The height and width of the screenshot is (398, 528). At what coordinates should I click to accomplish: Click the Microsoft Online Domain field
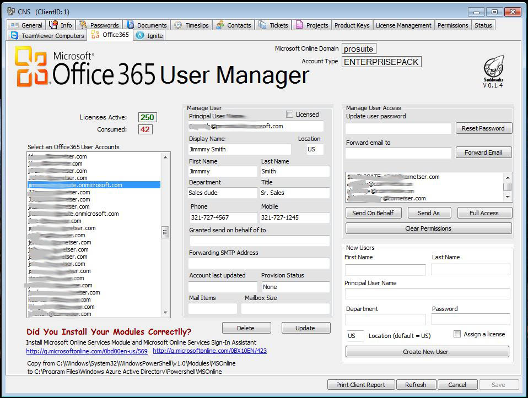(359, 49)
